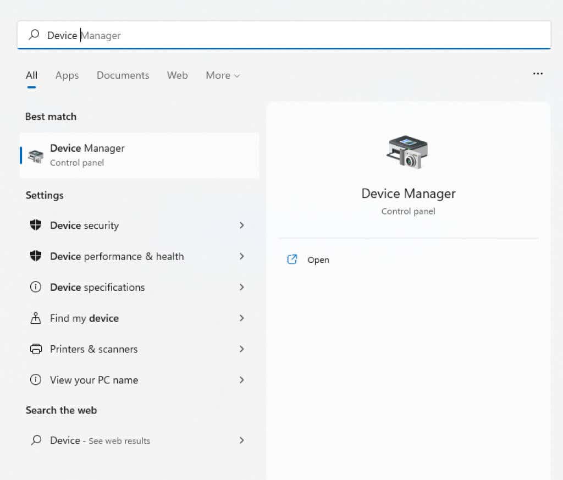Open Device security settings
The width and height of the screenshot is (563, 480).
point(138,225)
